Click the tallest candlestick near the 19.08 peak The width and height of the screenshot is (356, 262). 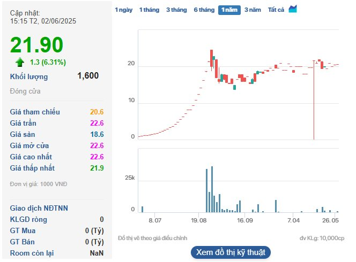(x=211, y=59)
